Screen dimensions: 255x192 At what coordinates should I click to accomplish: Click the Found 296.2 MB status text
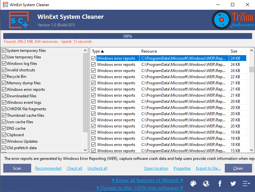pos(48,42)
